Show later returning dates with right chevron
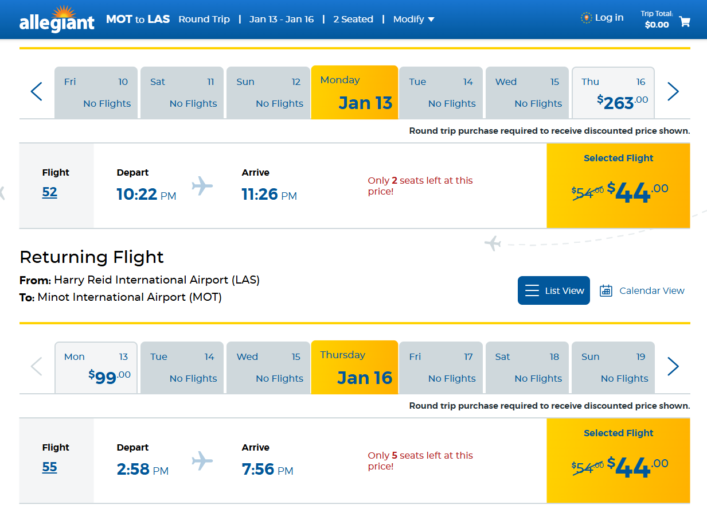707x508 pixels. coord(673,367)
